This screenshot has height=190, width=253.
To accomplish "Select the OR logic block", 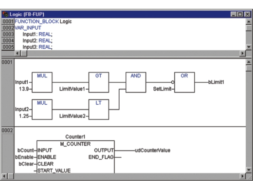I will coord(184,82).
